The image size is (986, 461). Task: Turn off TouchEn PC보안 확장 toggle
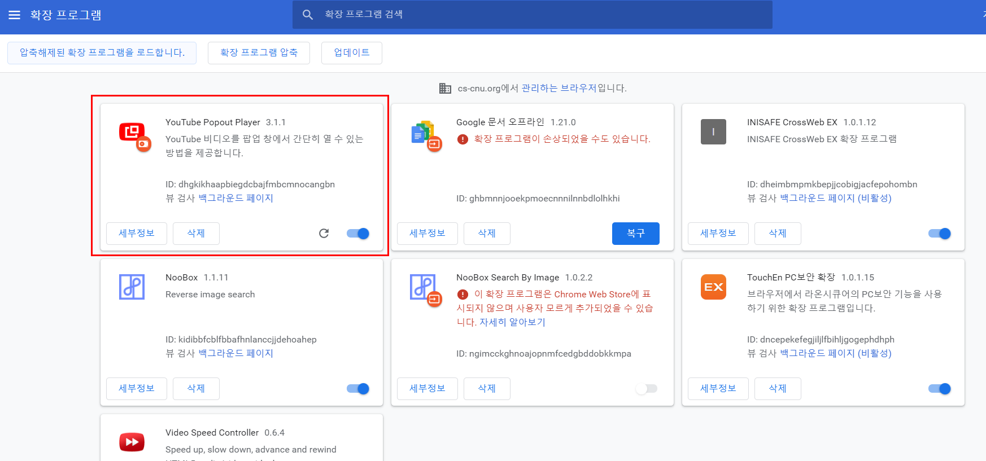click(x=940, y=389)
